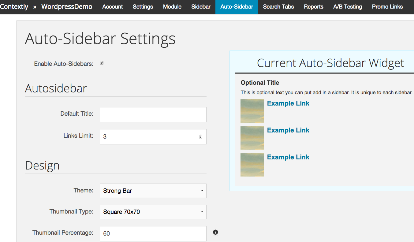Open the Account menu item

(113, 7)
